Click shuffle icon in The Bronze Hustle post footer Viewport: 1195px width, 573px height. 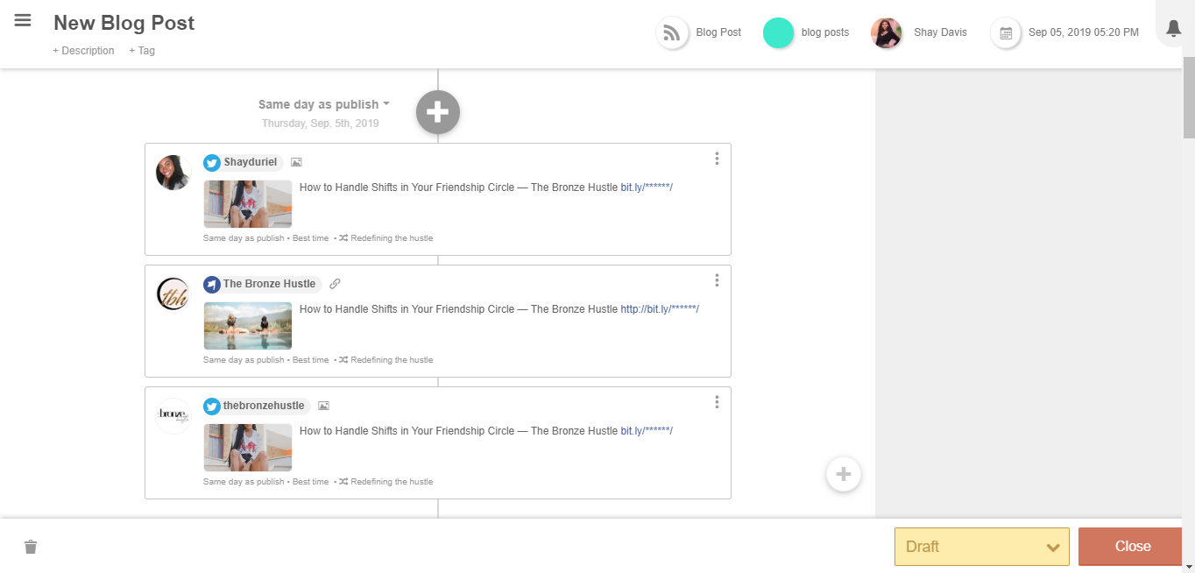(x=343, y=360)
